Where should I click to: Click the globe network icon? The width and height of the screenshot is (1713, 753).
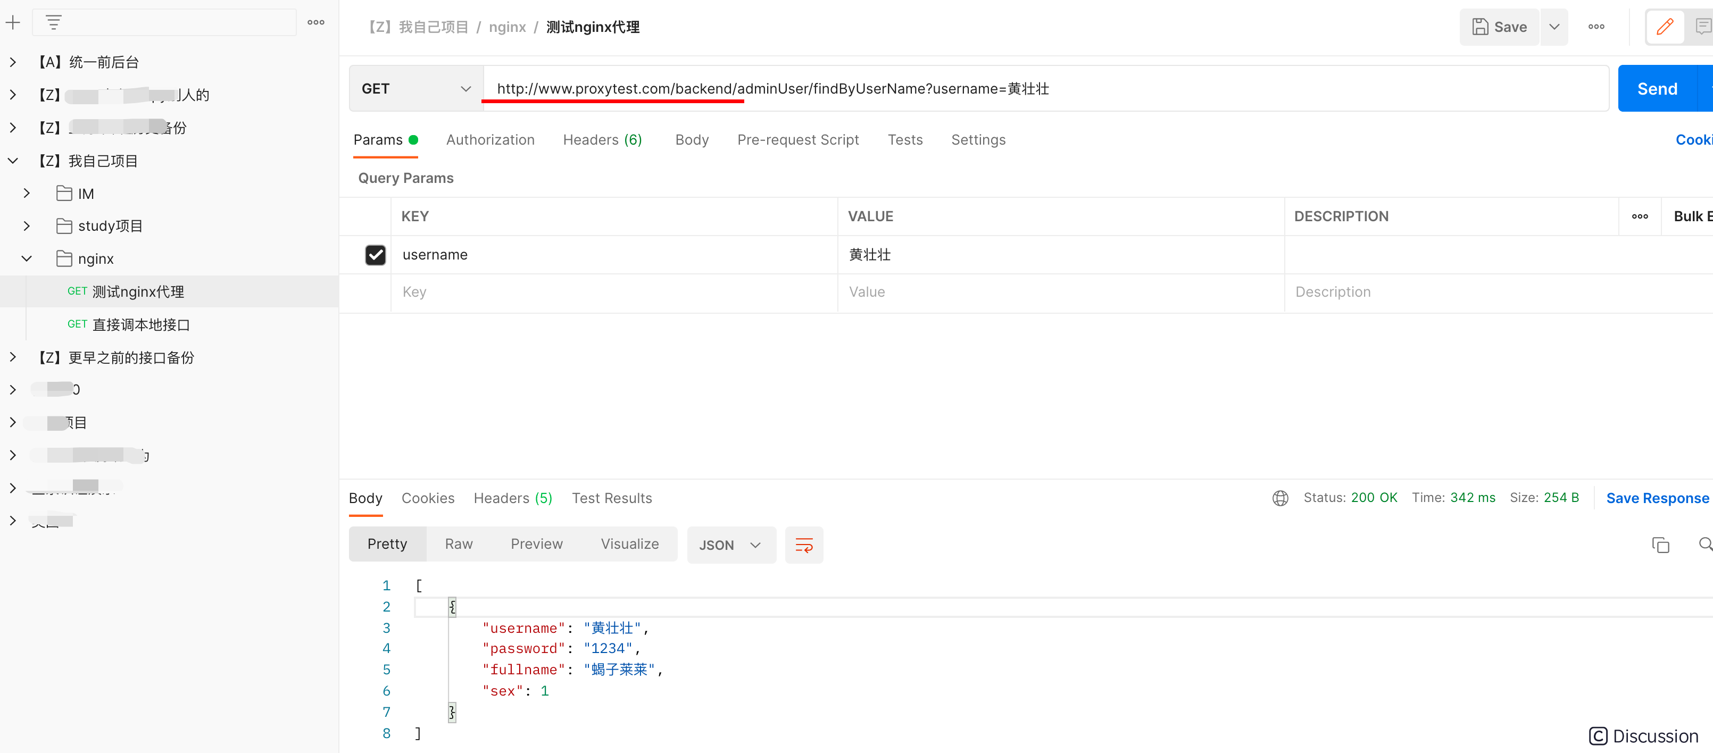(x=1280, y=498)
